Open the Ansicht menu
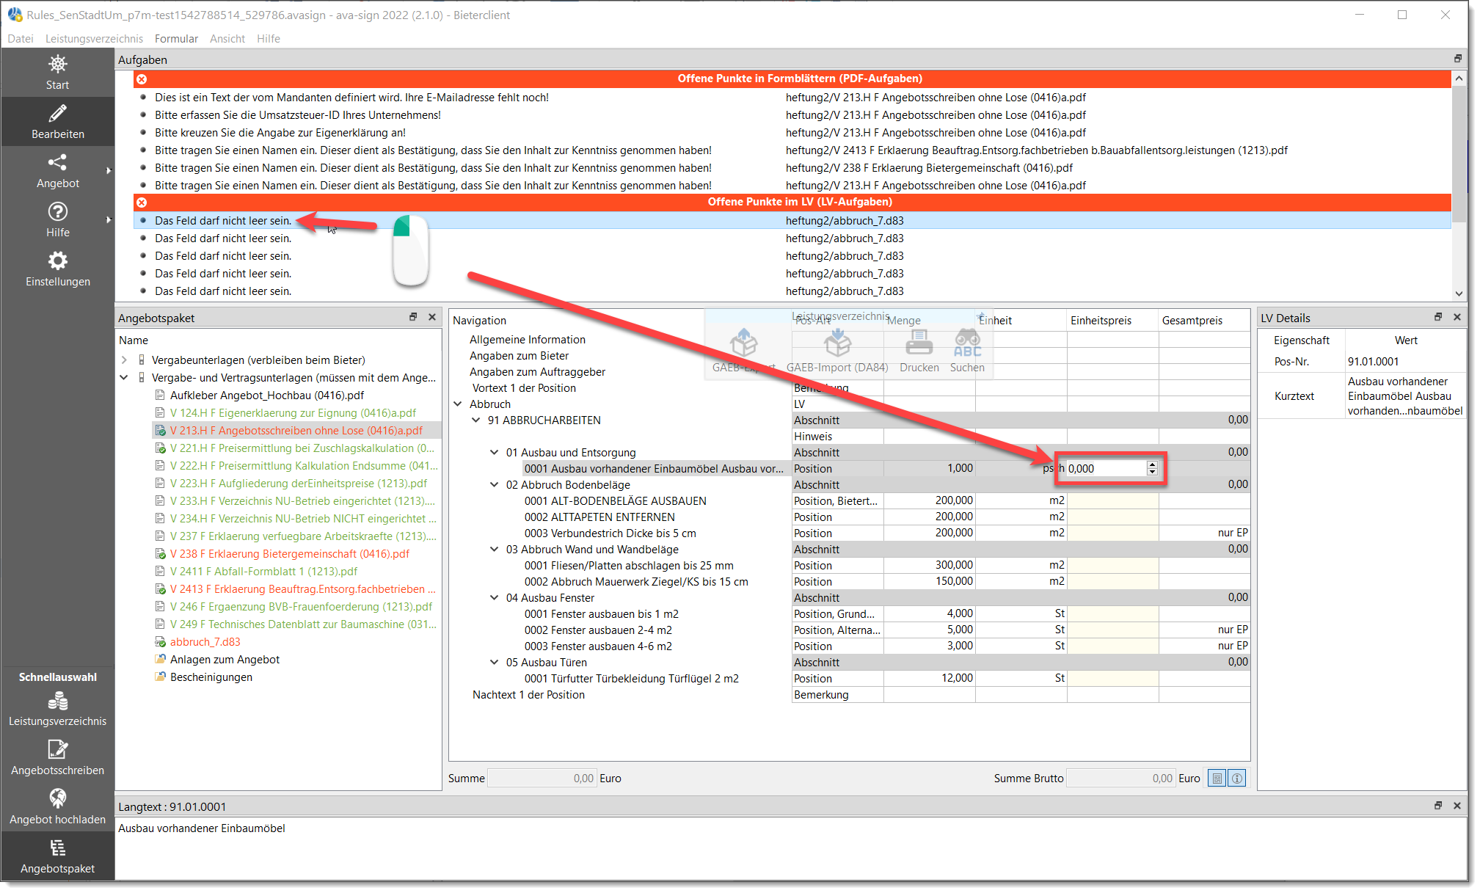 click(x=227, y=38)
